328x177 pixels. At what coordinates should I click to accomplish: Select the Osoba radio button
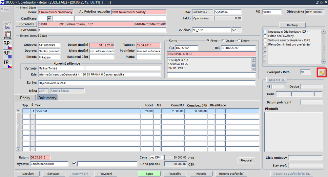click(x=223, y=40)
